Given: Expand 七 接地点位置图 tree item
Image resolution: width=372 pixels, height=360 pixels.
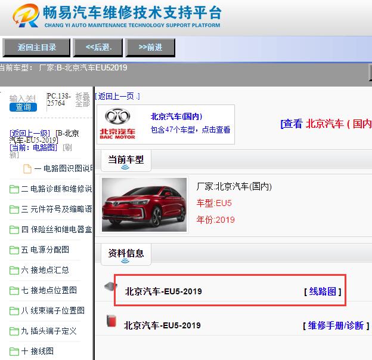Looking at the screenshot, I should pyautogui.click(x=49, y=290).
